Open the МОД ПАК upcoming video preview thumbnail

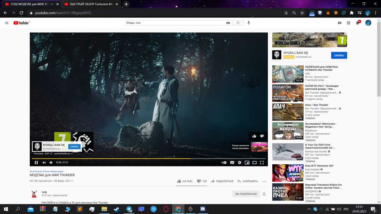point(259,147)
